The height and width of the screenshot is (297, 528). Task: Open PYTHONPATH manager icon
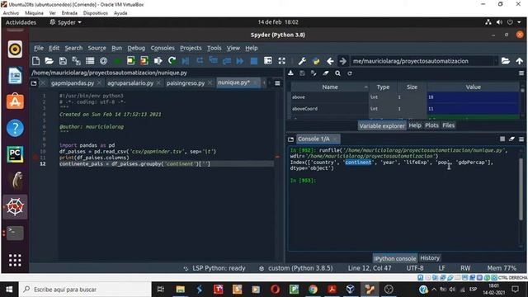[x=316, y=61]
